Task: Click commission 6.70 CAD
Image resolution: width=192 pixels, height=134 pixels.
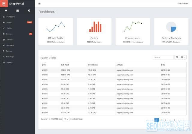Action: coord(92,103)
